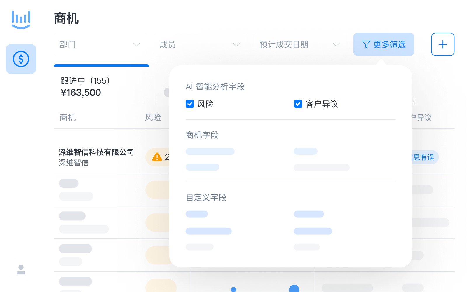Select the dollar sign sidebar icon

click(21, 59)
